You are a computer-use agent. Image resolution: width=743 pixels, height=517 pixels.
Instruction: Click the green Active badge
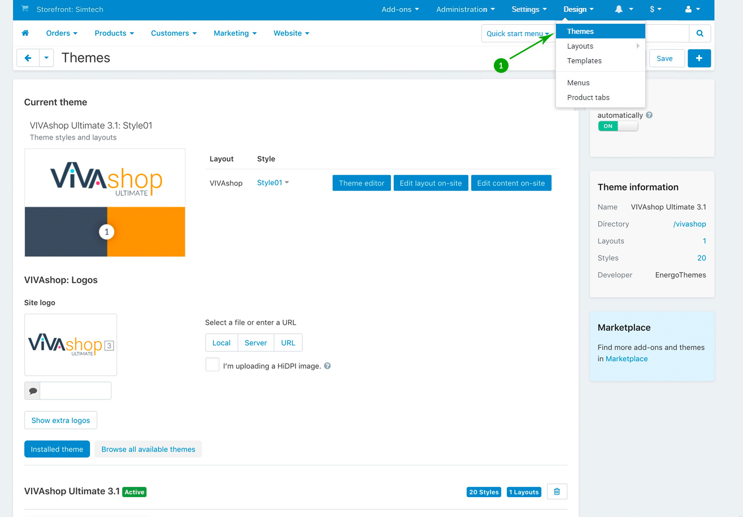pos(134,492)
